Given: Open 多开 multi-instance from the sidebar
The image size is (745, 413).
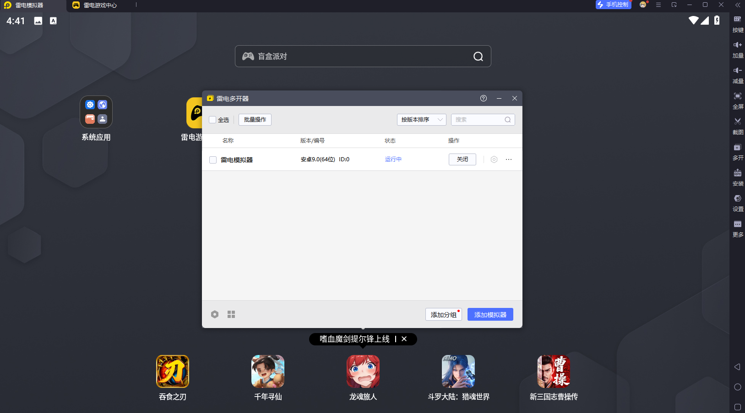Looking at the screenshot, I should pos(738,151).
